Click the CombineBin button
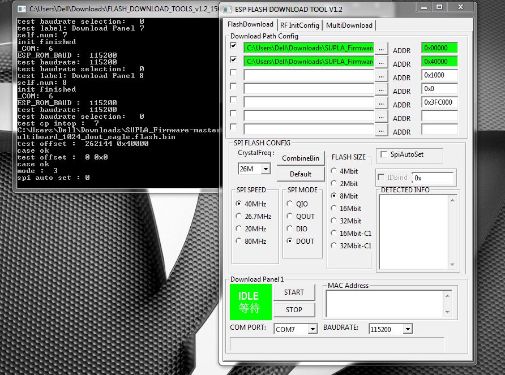The image size is (505, 375). 301,158
